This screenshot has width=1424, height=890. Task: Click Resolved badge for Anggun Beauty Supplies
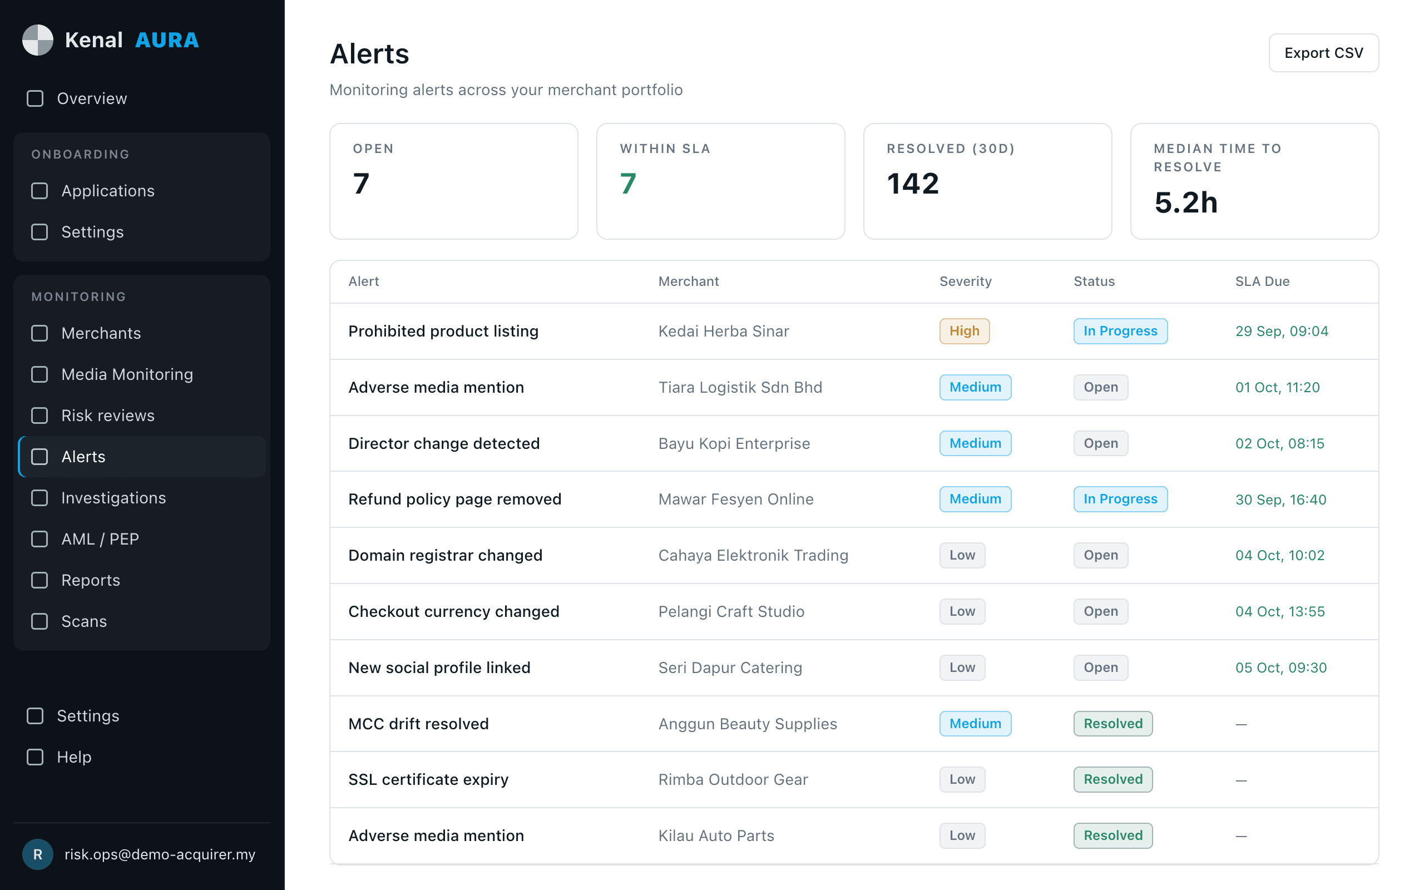[x=1112, y=724]
